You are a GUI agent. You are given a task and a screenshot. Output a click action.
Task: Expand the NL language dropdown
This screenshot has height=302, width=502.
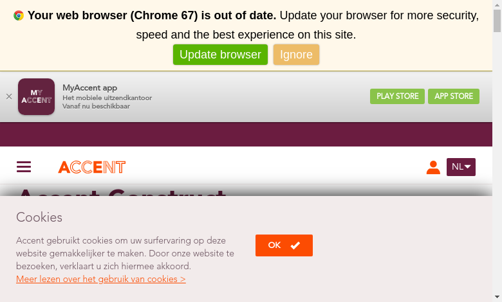pos(461,167)
